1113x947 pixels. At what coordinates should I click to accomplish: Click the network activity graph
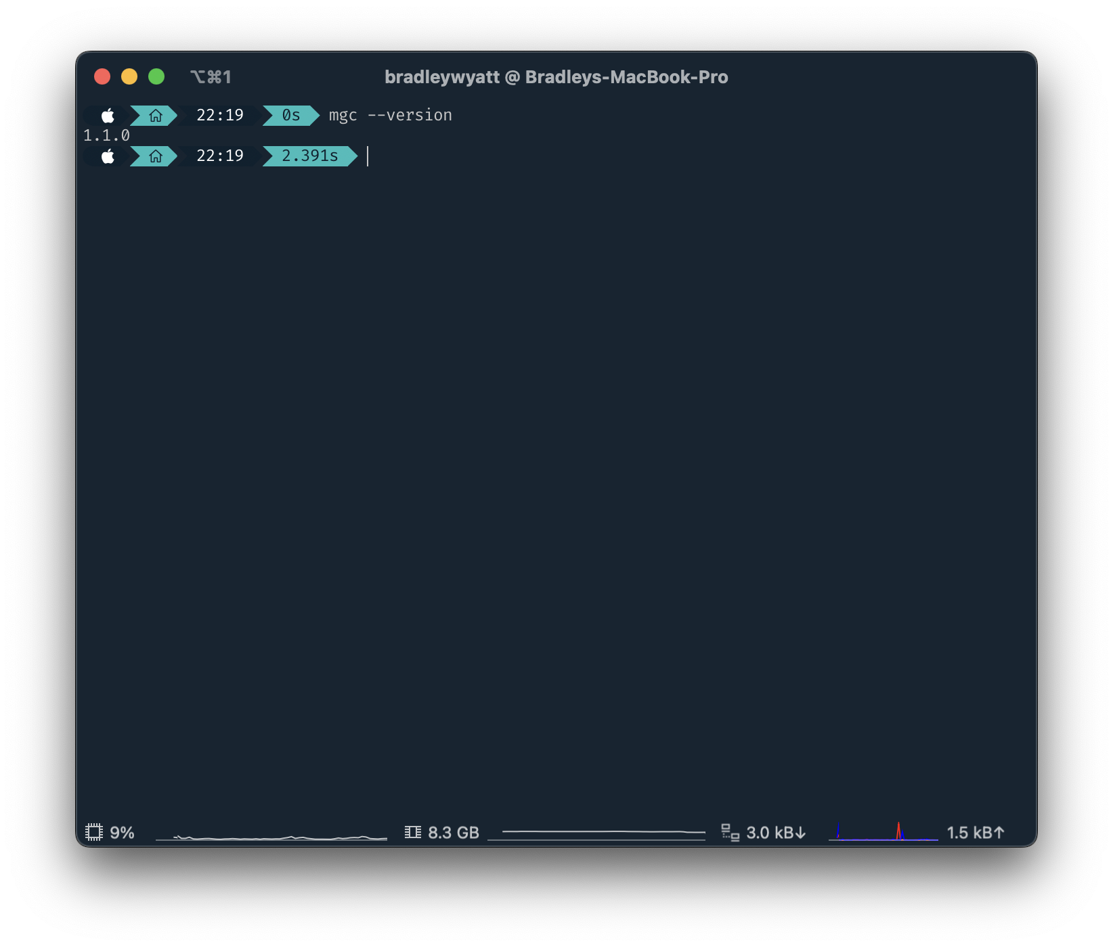[x=883, y=831]
